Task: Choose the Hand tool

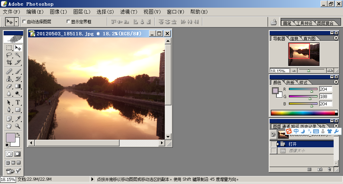Action: [9, 126]
